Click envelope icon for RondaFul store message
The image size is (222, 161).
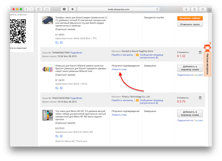(137, 55)
